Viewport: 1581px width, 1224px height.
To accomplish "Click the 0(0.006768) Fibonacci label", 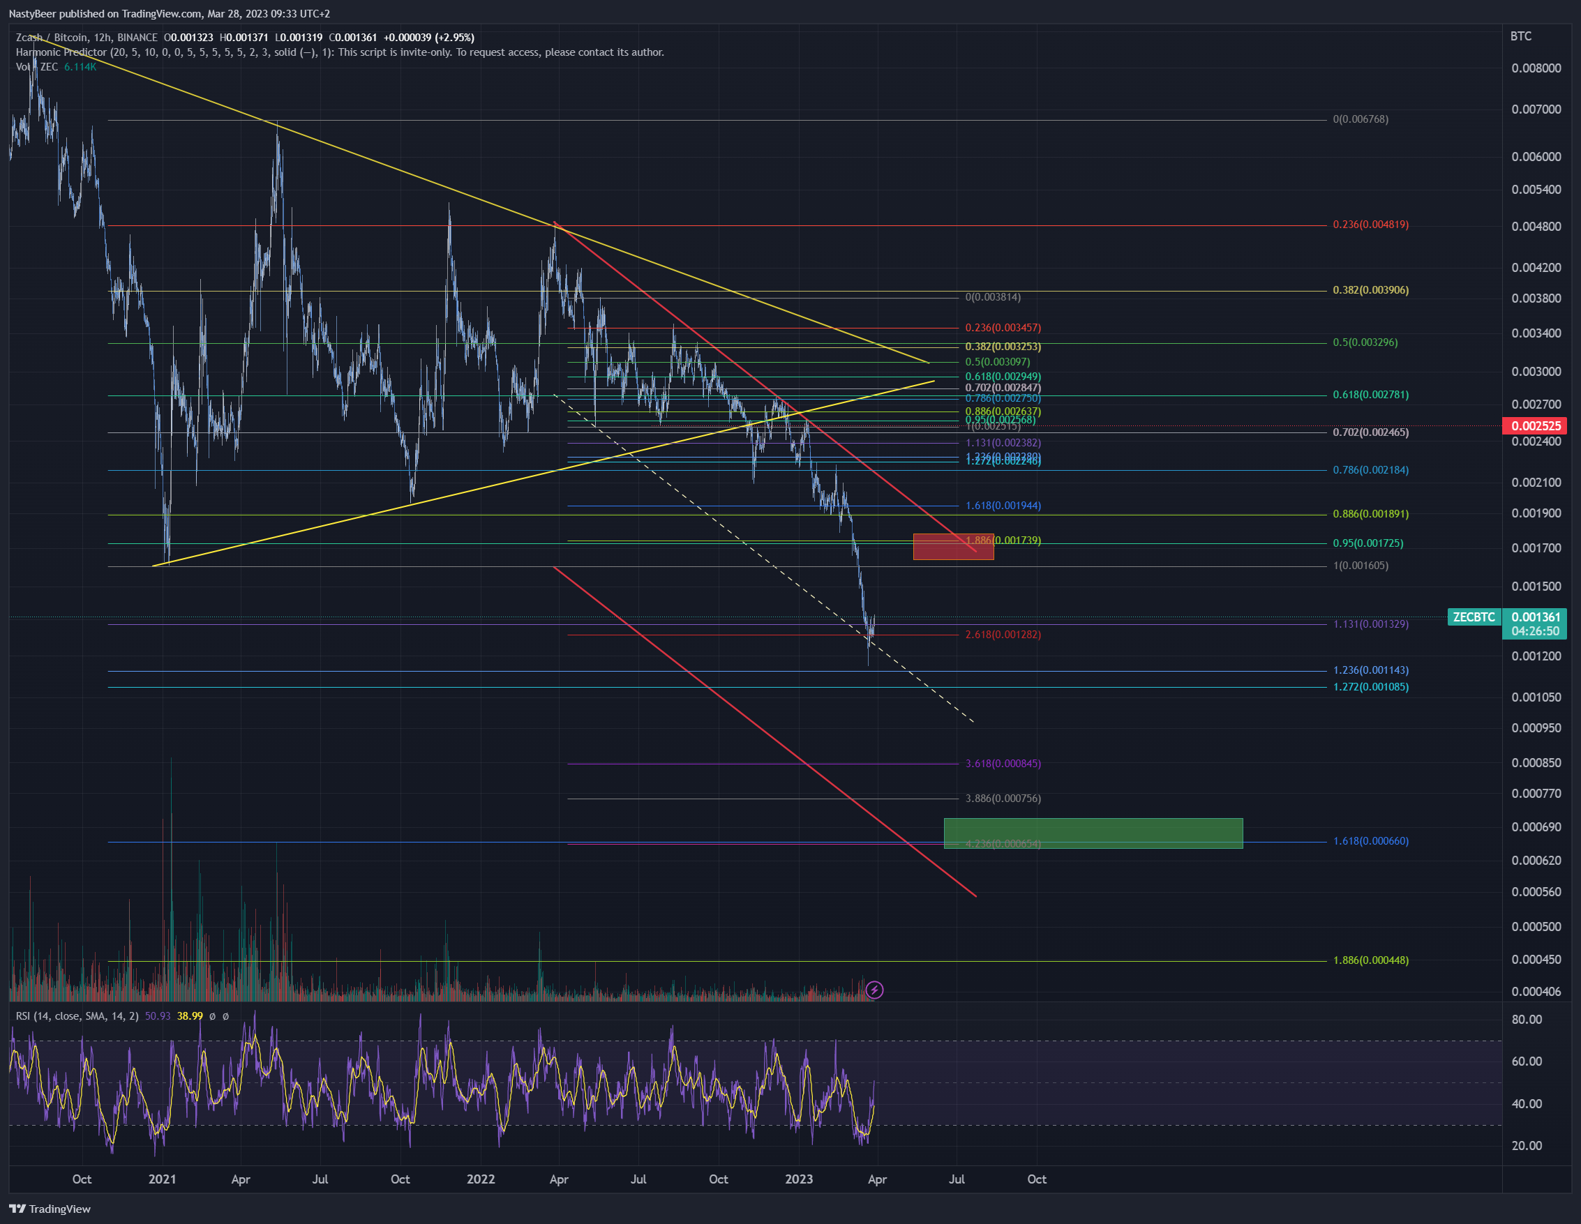I will [1361, 119].
